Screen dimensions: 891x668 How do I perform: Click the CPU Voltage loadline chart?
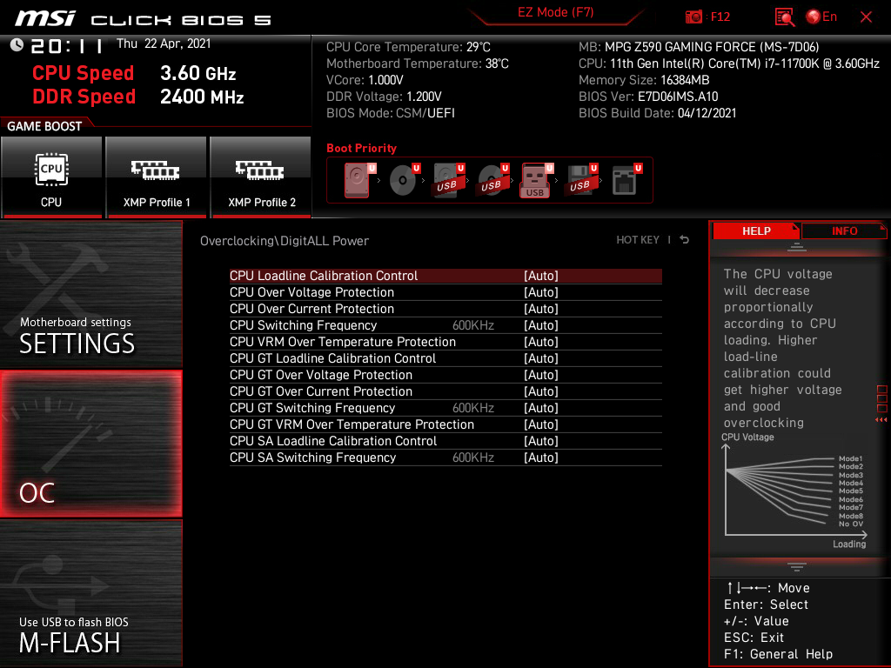point(795,491)
